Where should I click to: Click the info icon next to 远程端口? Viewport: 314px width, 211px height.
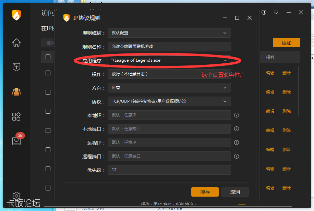pyautogui.click(x=237, y=156)
